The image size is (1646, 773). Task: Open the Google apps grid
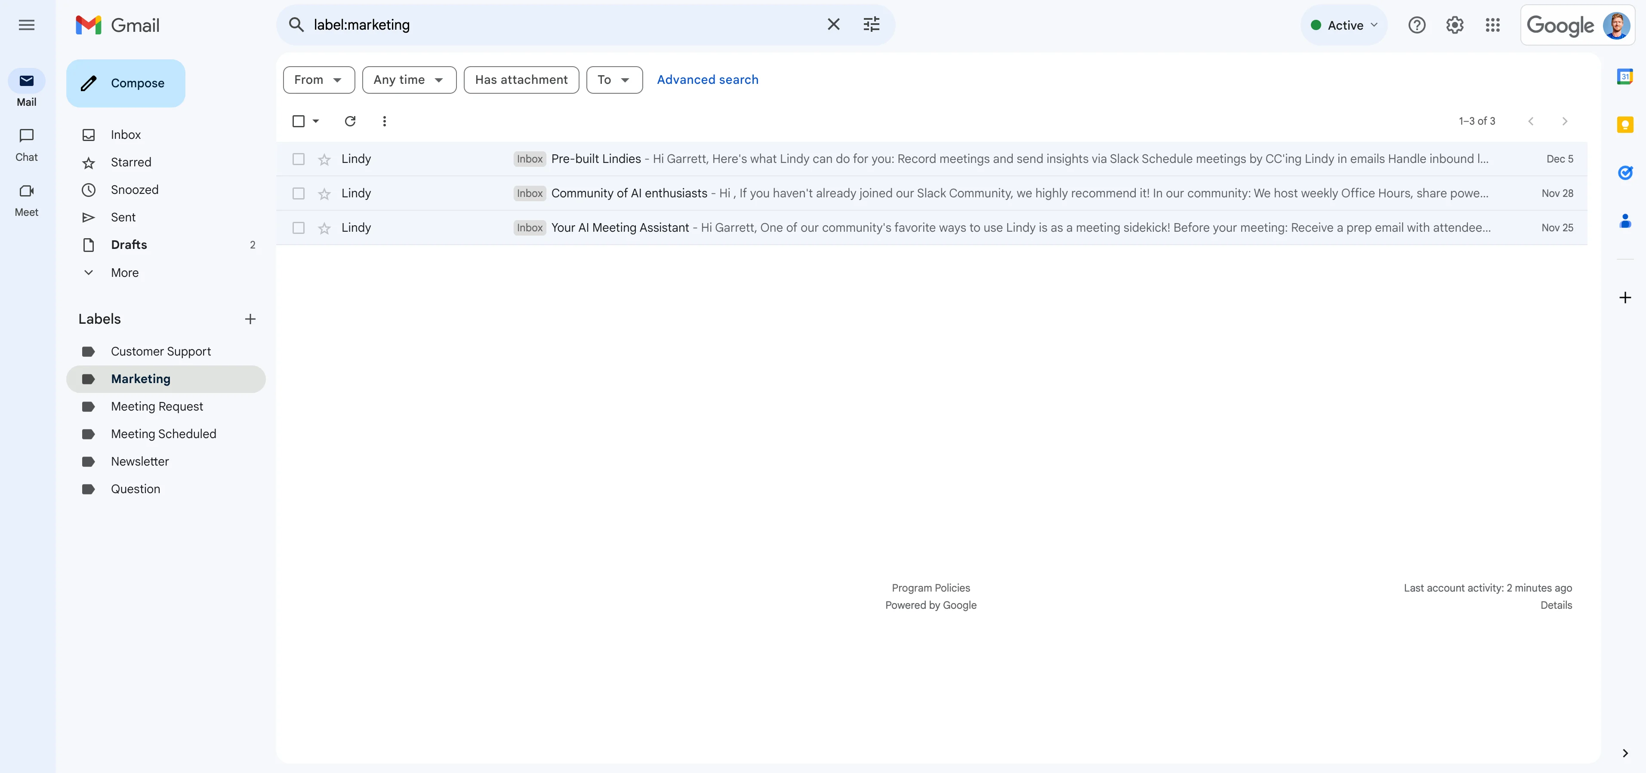coord(1493,25)
